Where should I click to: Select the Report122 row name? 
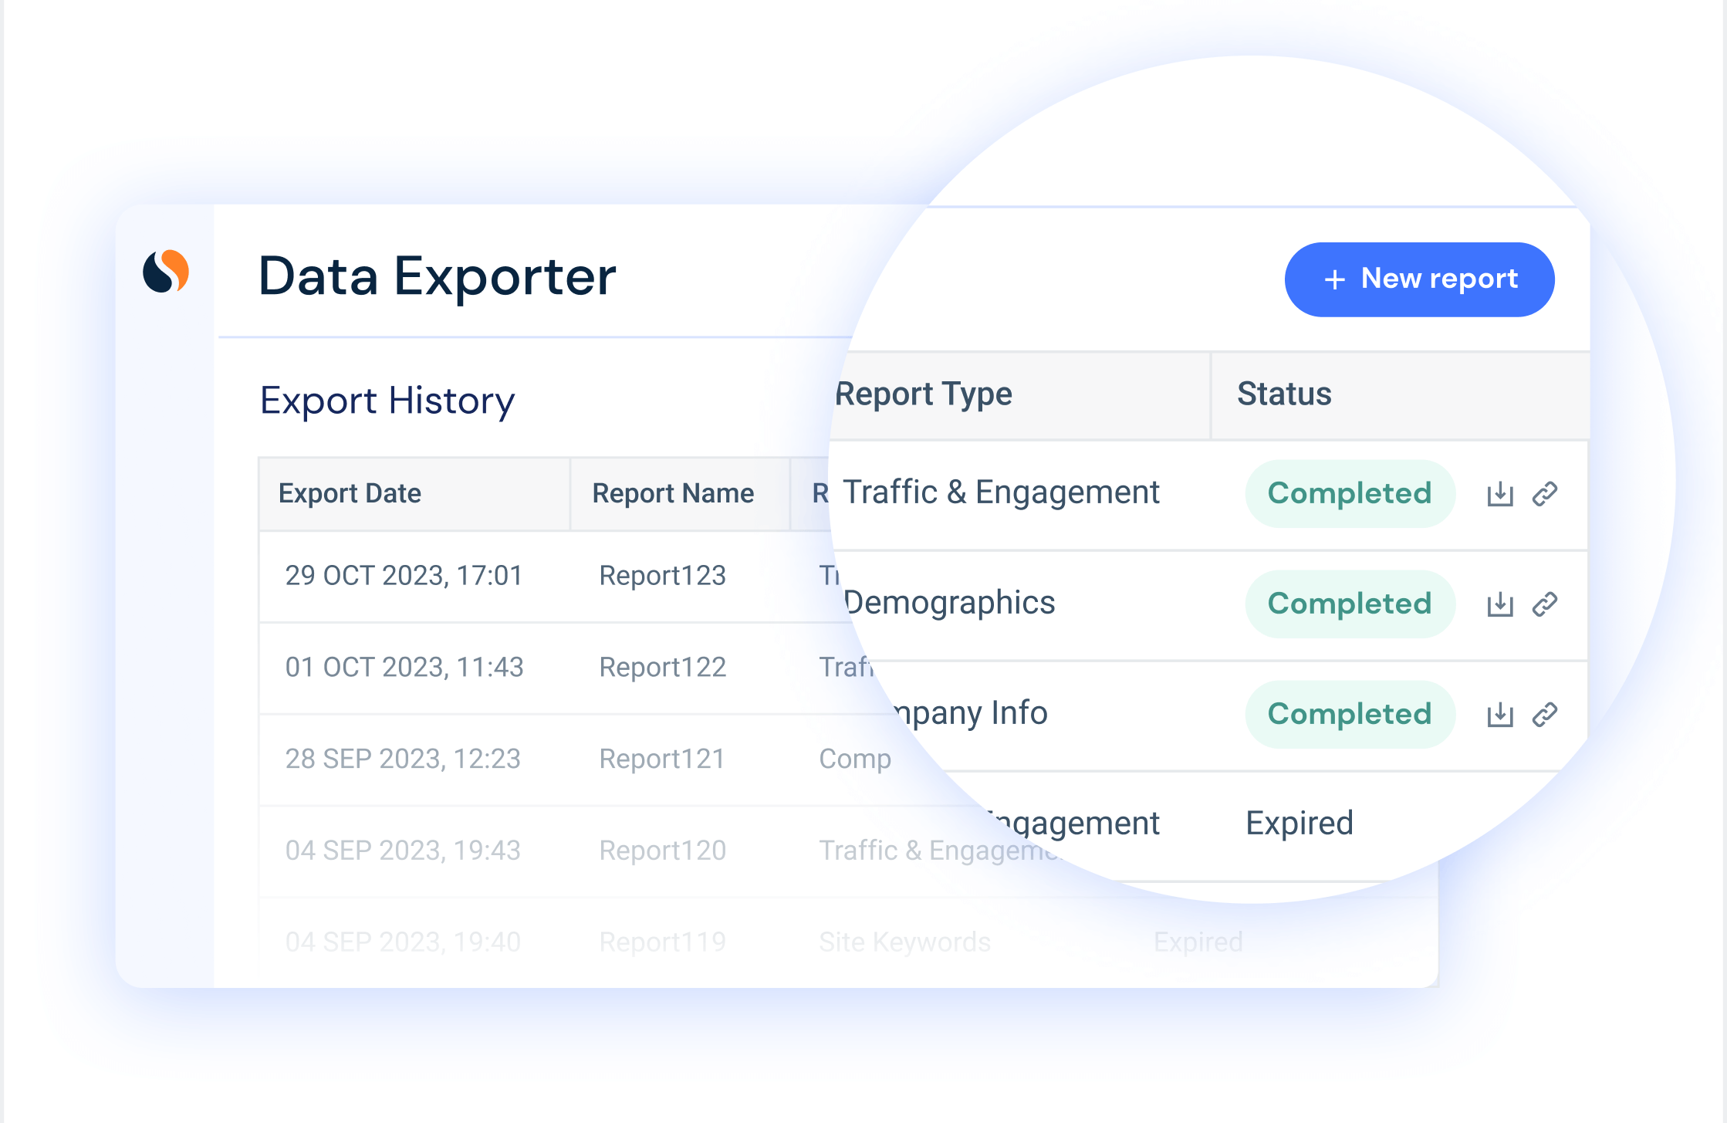click(x=662, y=668)
